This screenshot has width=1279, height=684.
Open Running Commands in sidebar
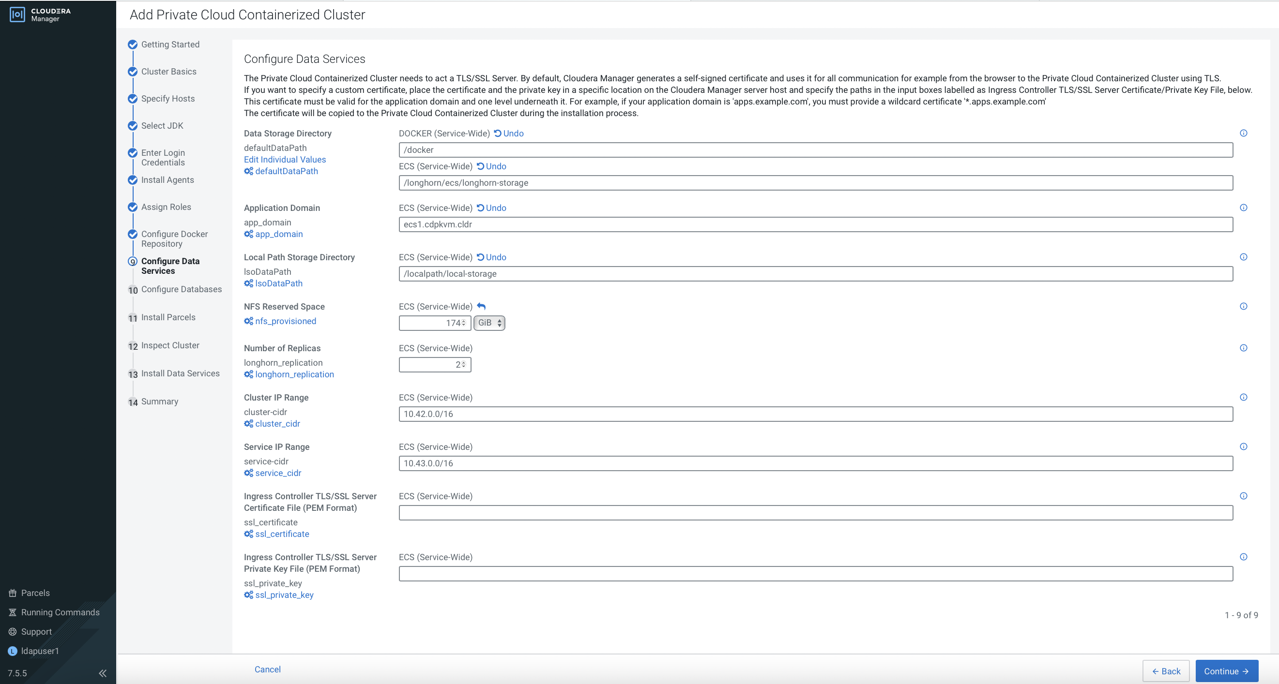pyautogui.click(x=60, y=612)
